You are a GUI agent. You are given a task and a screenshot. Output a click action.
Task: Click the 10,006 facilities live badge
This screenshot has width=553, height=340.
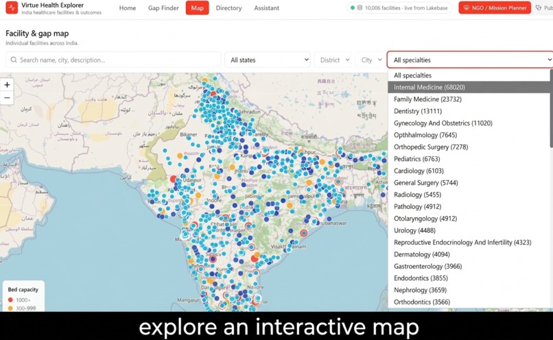(x=399, y=8)
